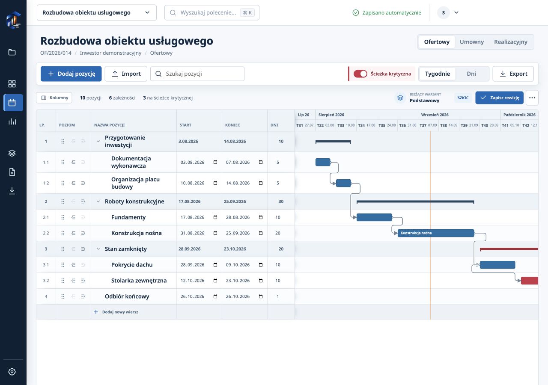Indent the Odbiór końcowy row
The height and width of the screenshot is (385, 548).
[83, 296]
